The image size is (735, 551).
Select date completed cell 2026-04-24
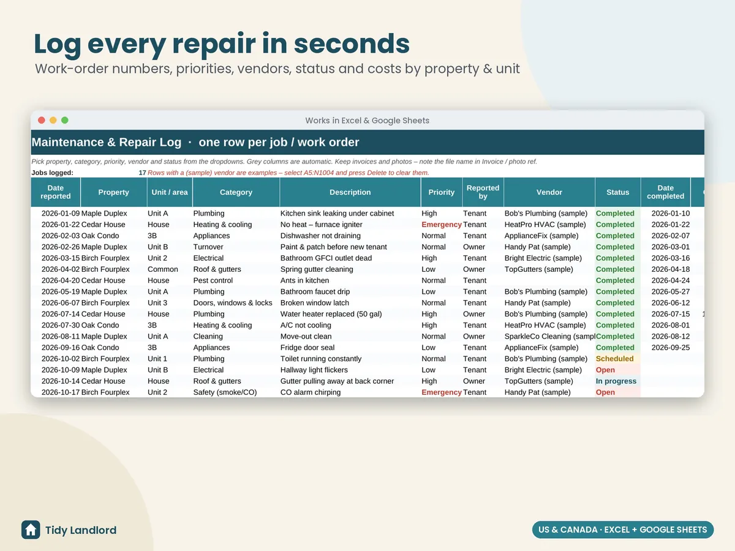pyautogui.click(x=666, y=280)
